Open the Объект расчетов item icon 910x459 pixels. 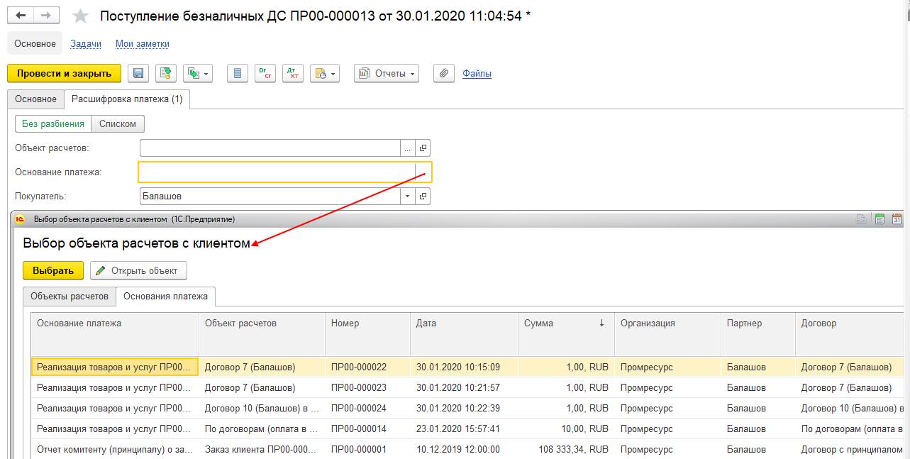pyautogui.click(x=423, y=148)
